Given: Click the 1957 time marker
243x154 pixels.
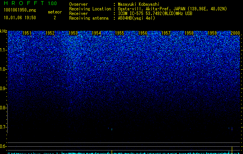Looking at the screenshot, I should tap(166, 33).
